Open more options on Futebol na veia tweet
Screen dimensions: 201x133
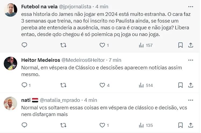[191, 7]
